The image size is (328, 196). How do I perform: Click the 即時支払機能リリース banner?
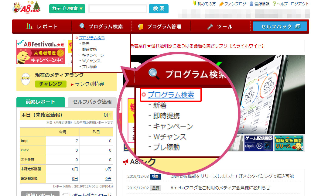(289, 143)
